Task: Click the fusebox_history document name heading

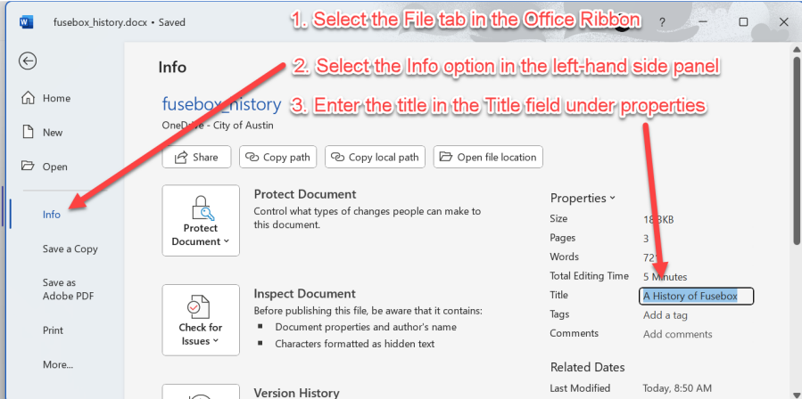Action: pos(221,104)
